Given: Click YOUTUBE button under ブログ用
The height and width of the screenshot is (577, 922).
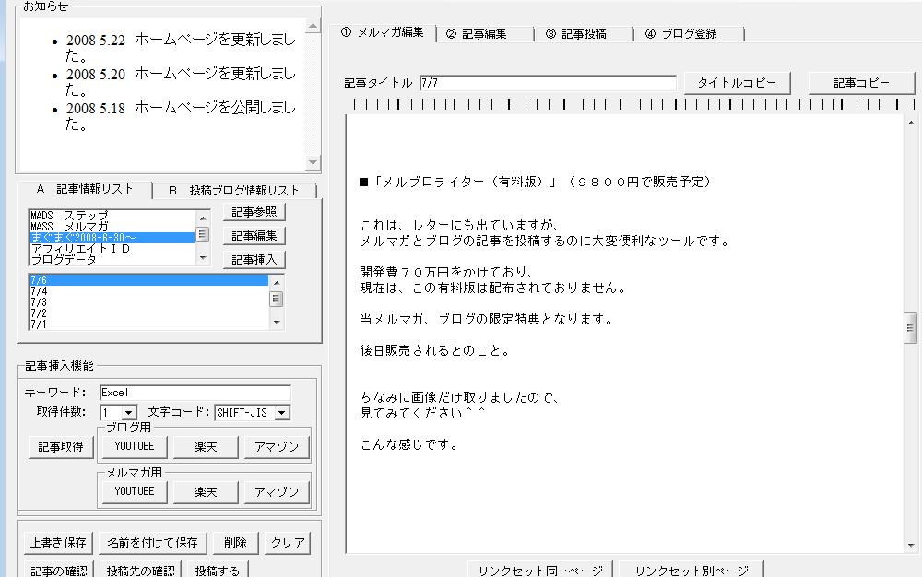Looking at the screenshot, I should point(134,447).
